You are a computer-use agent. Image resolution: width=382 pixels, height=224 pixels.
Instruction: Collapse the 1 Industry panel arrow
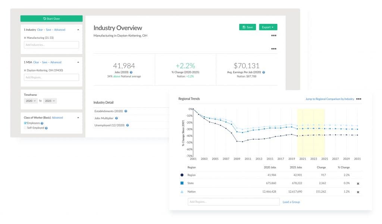coord(78,29)
